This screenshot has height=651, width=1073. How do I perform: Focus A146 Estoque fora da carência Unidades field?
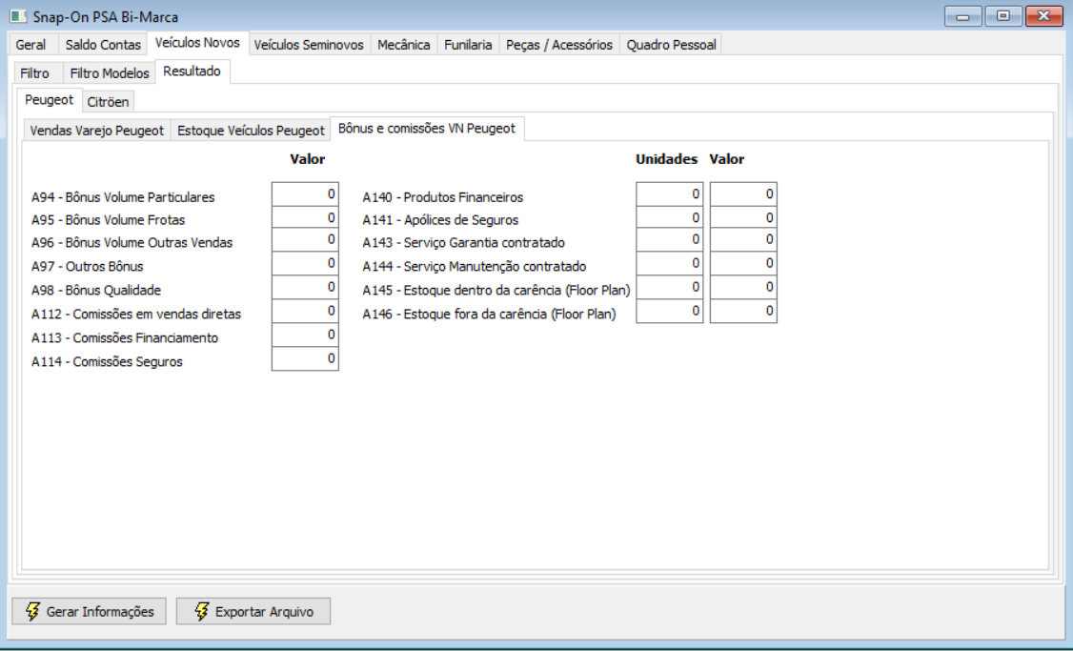(x=669, y=312)
